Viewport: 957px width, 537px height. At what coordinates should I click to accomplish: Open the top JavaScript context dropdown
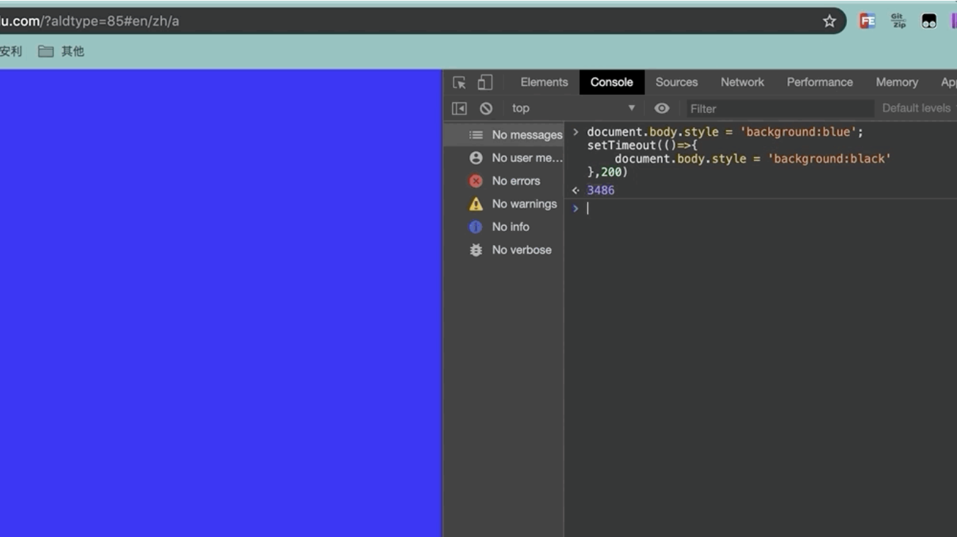click(574, 109)
